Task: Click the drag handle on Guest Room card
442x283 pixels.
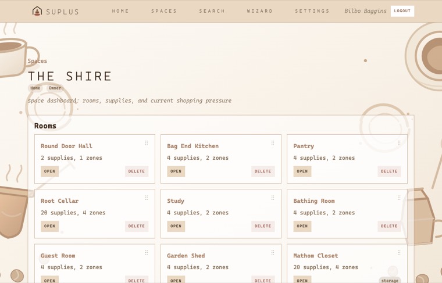Action: 147,253
